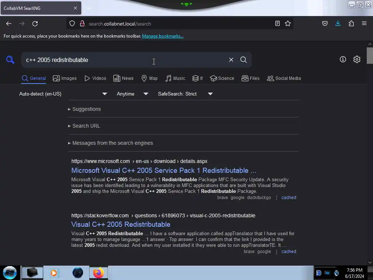This screenshot has height=280, width=373.
Task: Expand the Search URL section
Action: [x=84, y=126]
